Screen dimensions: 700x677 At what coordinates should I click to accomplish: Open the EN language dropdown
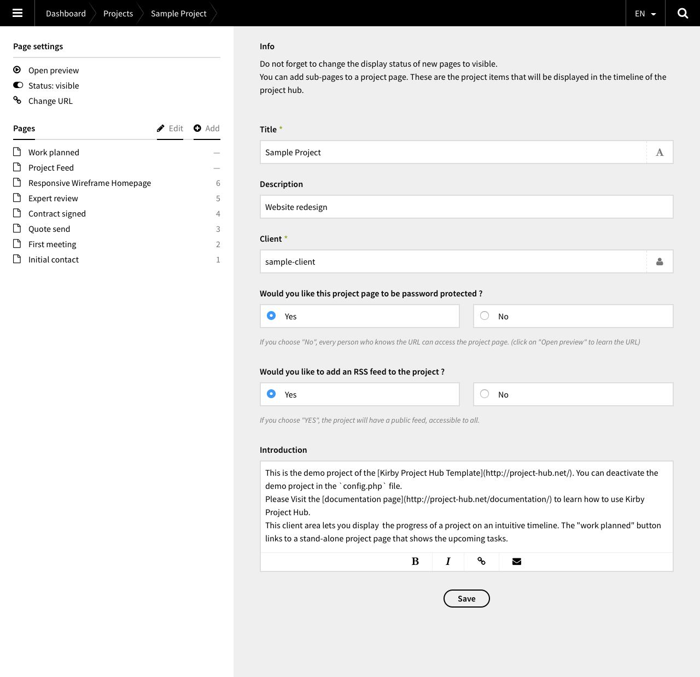coord(645,13)
